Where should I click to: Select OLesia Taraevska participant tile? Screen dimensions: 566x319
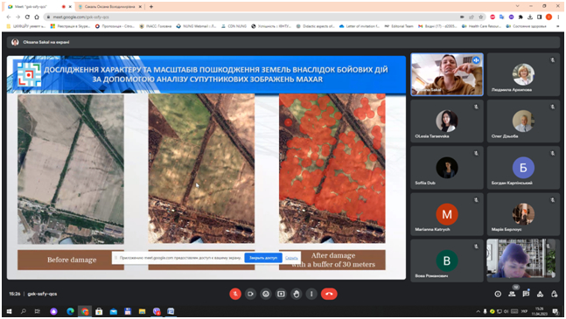point(447,121)
